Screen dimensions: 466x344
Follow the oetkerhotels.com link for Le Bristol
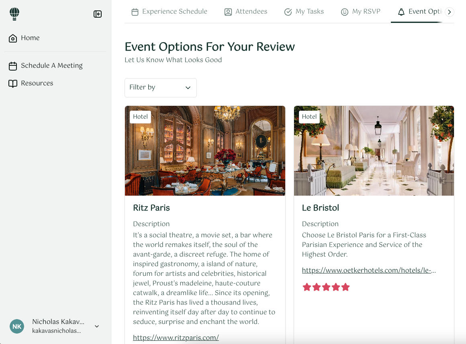click(x=368, y=270)
